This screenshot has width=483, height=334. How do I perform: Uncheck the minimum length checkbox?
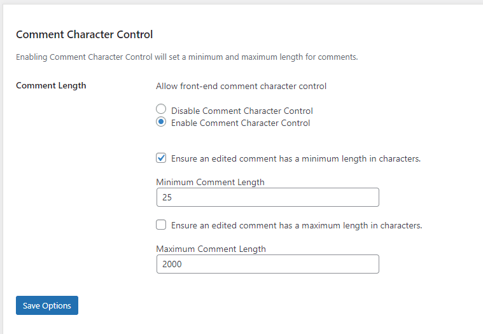click(161, 158)
